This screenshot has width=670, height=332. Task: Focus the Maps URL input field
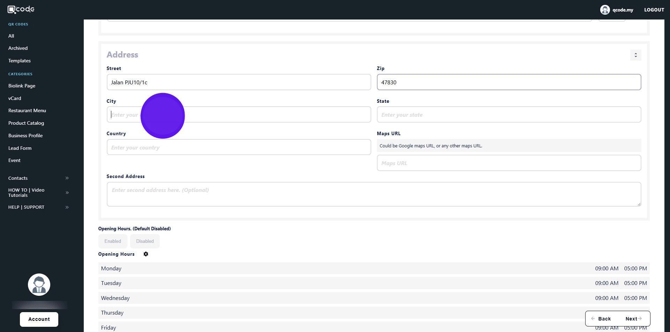(x=509, y=163)
